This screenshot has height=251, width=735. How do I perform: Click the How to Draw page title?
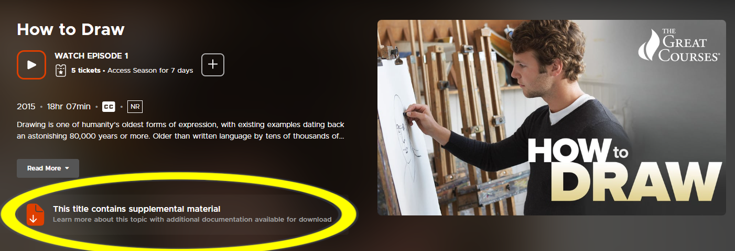71,29
